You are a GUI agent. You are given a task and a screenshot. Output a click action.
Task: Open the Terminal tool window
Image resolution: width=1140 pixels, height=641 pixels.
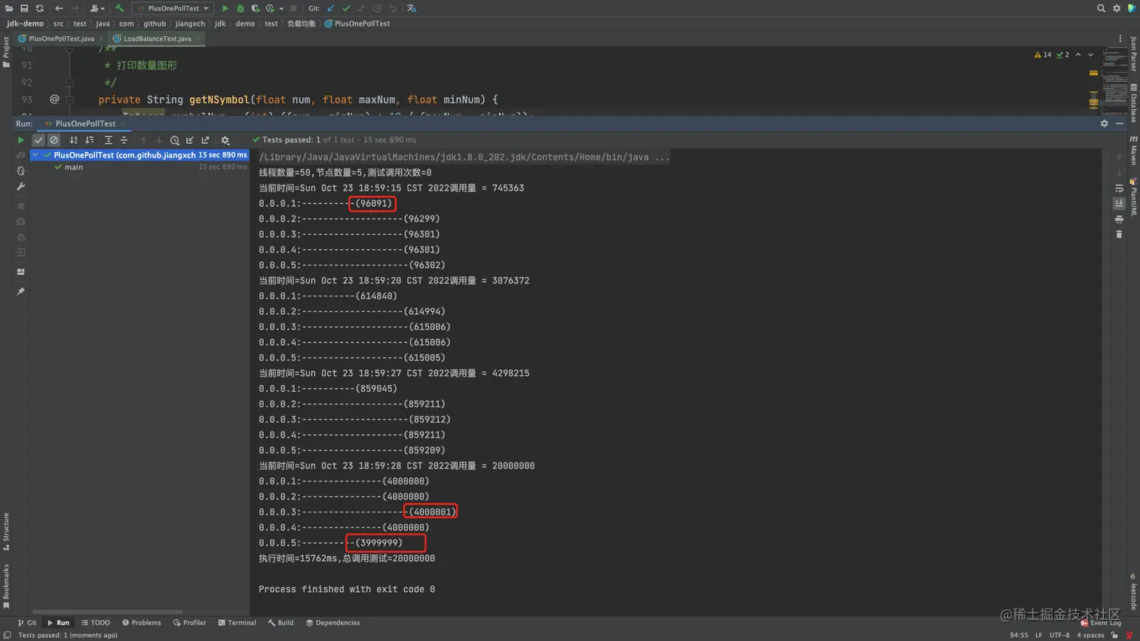[237, 623]
